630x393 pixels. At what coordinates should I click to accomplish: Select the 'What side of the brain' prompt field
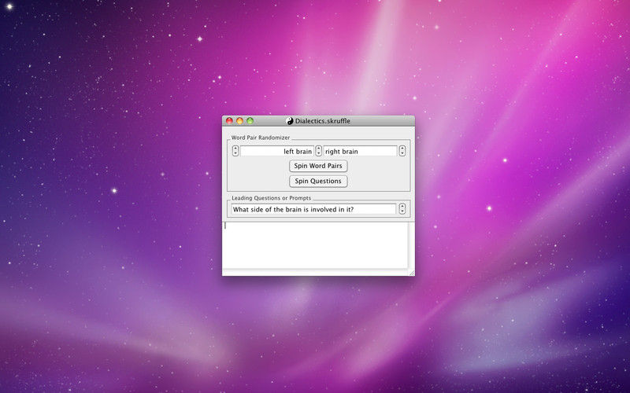click(x=313, y=209)
